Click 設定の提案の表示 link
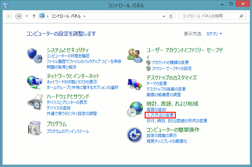 click(162, 136)
